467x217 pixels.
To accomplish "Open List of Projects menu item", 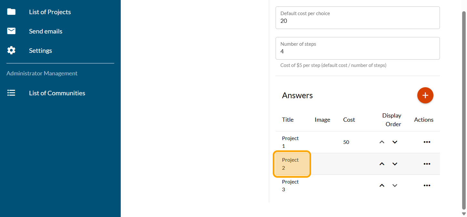I will [x=50, y=12].
